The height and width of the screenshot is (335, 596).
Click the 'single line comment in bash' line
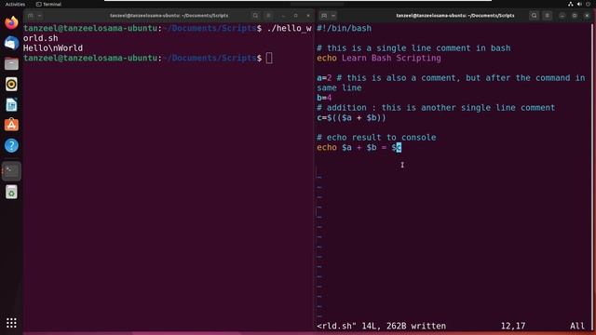(x=413, y=48)
